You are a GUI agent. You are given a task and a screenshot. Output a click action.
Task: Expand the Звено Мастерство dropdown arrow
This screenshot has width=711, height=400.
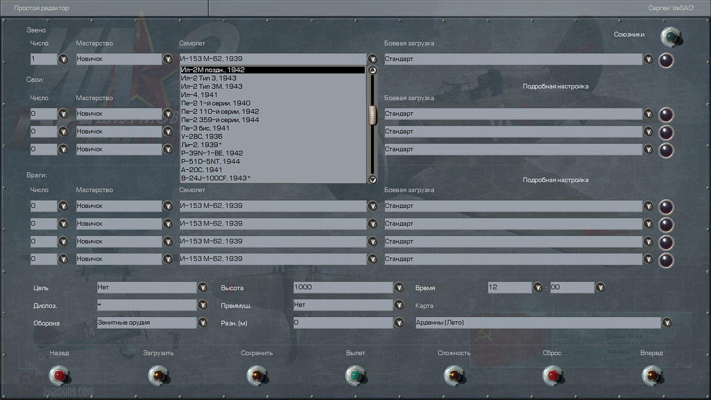click(168, 59)
